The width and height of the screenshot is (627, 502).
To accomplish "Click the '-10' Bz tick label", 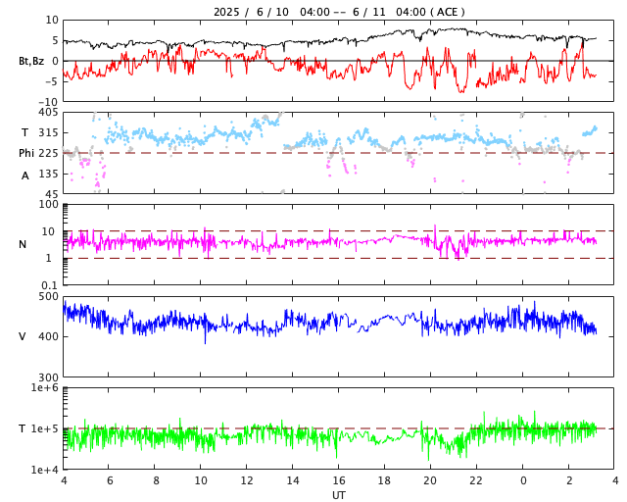I will (49, 102).
